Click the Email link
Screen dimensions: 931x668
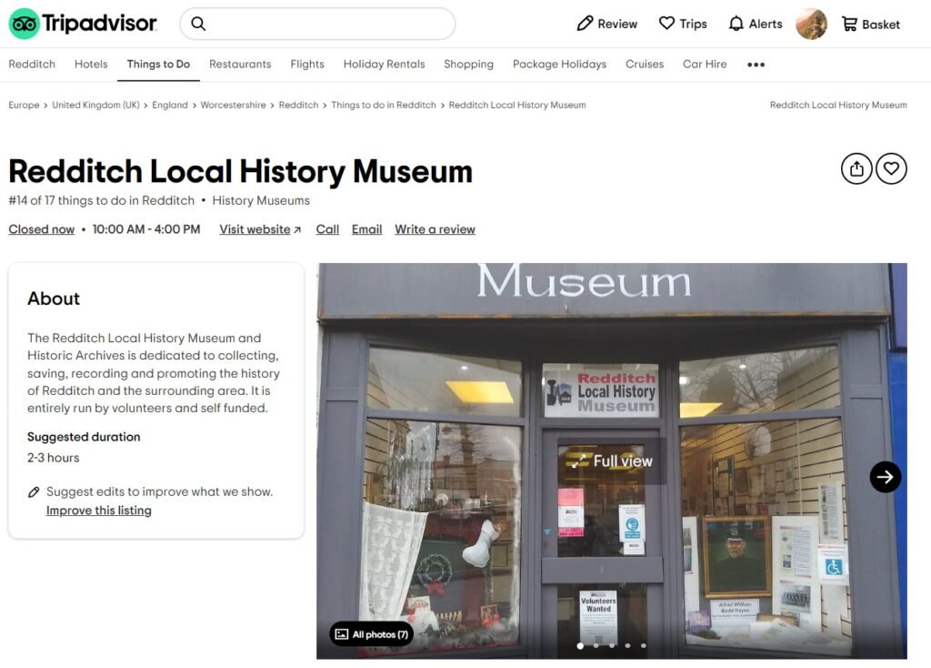[x=367, y=229]
